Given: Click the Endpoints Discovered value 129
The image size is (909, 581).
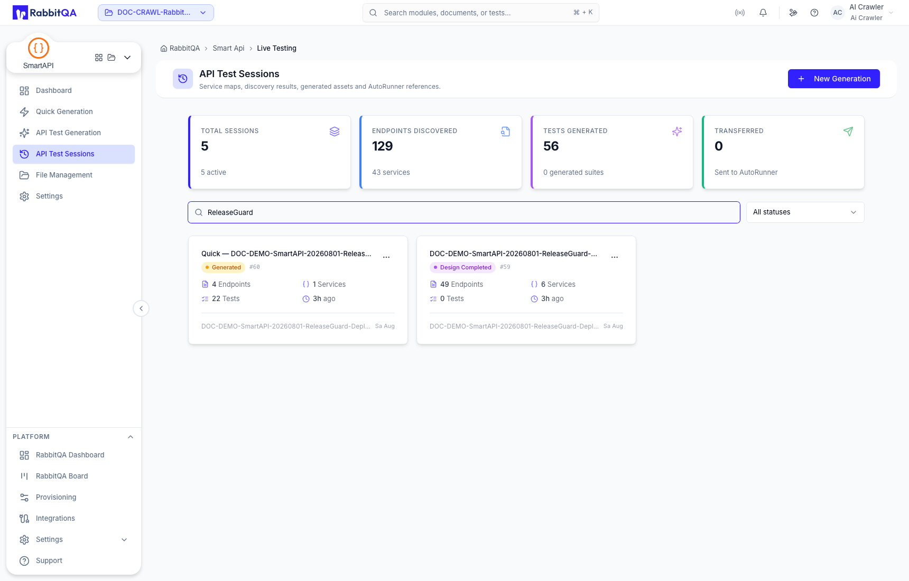Looking at the screenshot, I should point(383,146).
